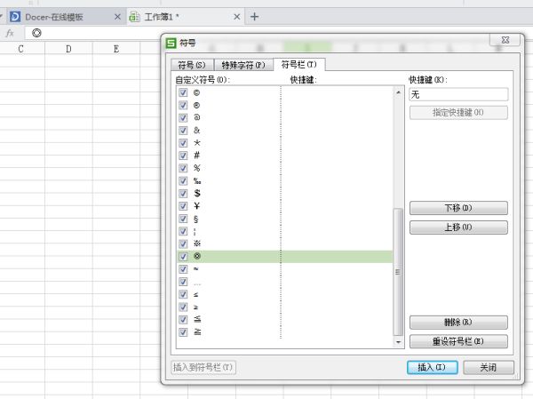
Task: Toggle the ® registered symbol checkbox
Action: click(183, 105)
